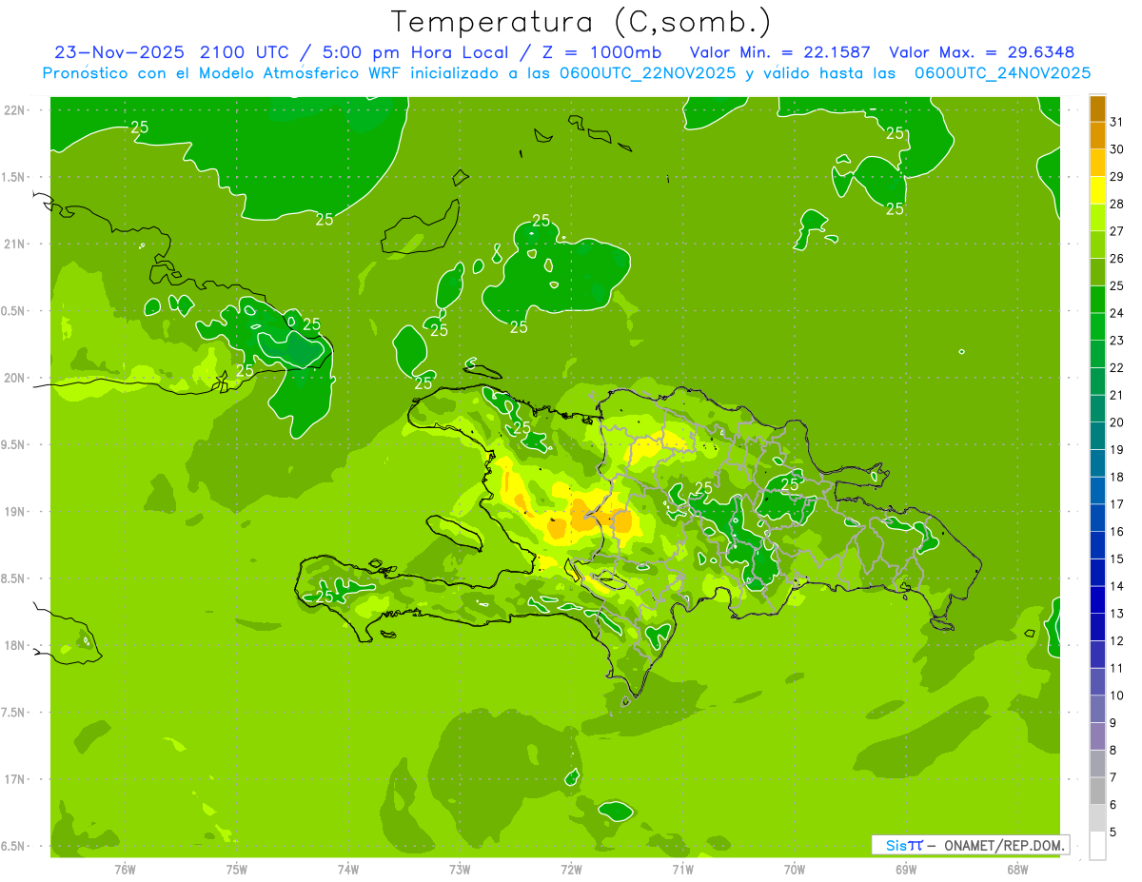Click the "70W" longitude axis label
1142x882 pixels.
(x=795, y=870)
